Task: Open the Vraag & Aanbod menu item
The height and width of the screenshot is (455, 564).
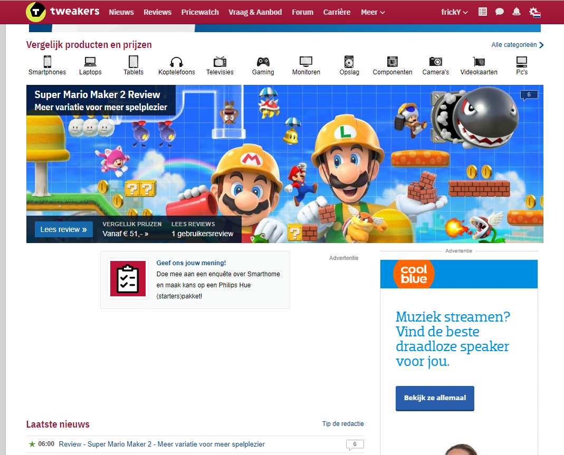Action: coord(255,12)
